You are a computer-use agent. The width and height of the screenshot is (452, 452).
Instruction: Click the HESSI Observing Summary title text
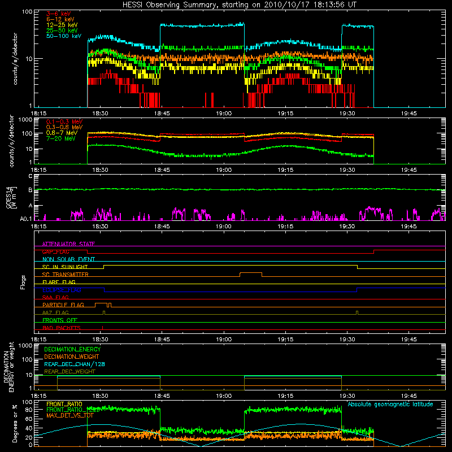[x=240, y=5]
